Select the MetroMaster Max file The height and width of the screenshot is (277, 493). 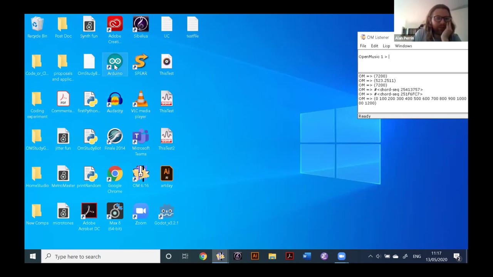pos(63,176)
